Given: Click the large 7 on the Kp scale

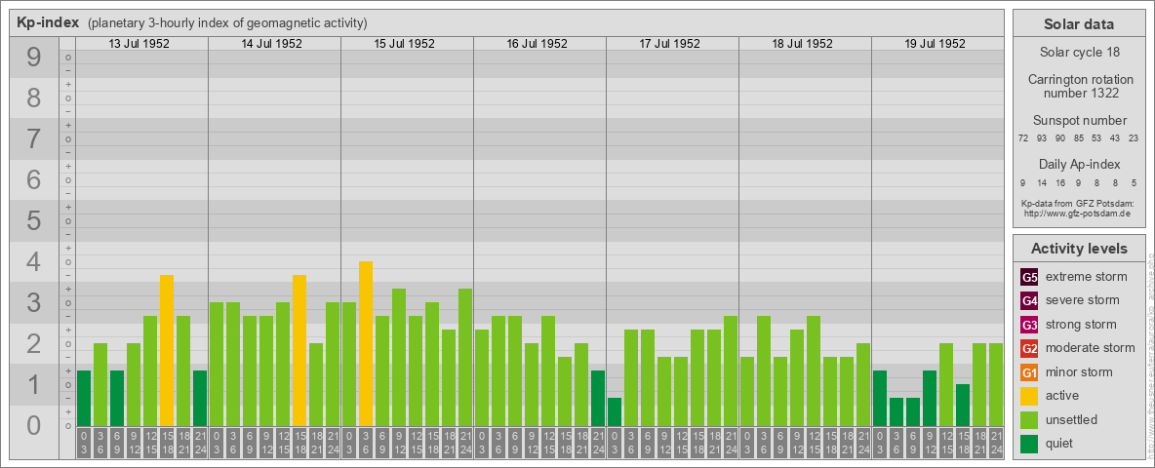Looking at the screenshot, I should tap(34, 139).
